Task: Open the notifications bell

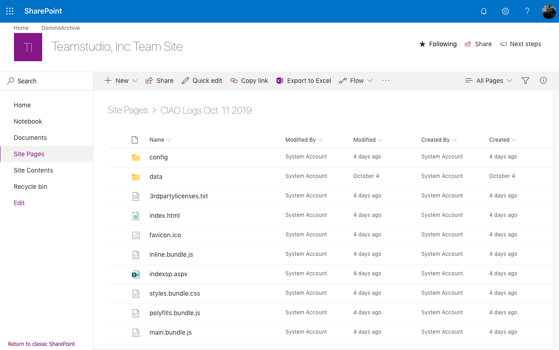Action: (483, 11)
